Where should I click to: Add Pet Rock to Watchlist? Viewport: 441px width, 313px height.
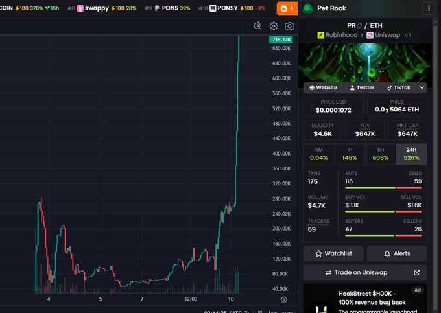point(333,254)
